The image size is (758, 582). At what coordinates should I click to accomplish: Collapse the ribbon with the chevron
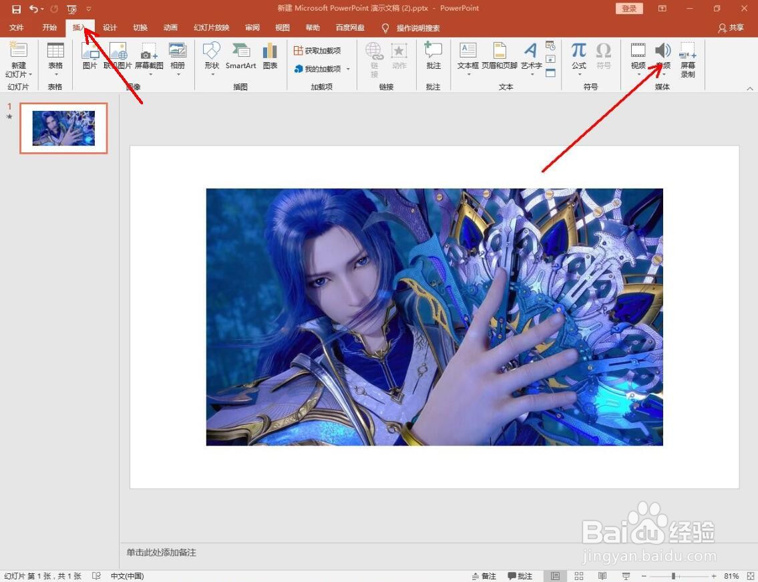(x=749, y=88)
